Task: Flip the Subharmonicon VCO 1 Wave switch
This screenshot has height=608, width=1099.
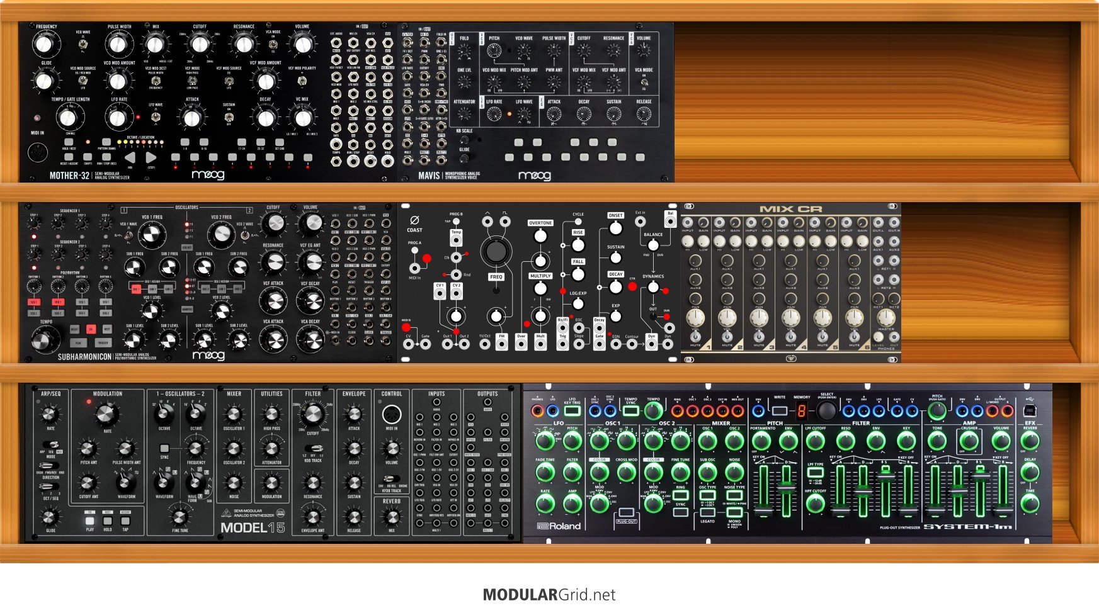Action: pos(128,235)
